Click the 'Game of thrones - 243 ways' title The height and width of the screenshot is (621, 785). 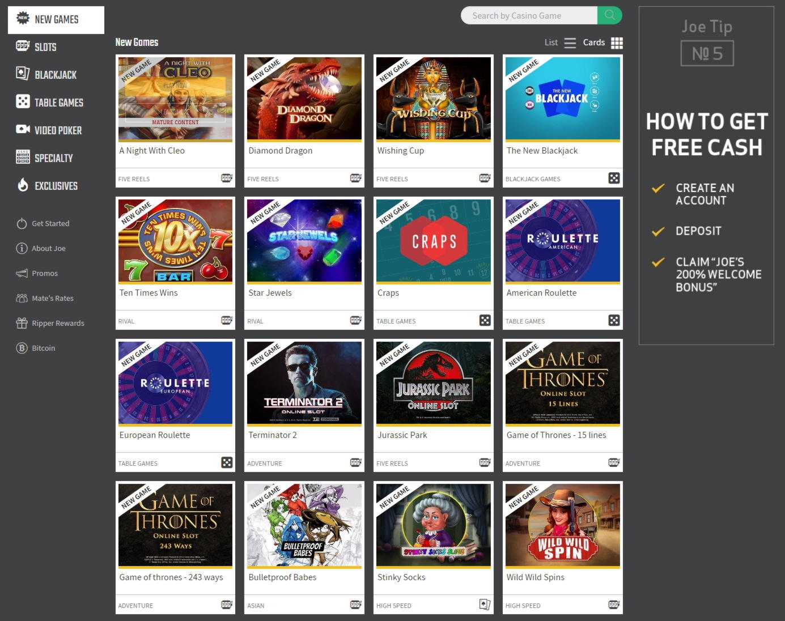pos(171,577)
